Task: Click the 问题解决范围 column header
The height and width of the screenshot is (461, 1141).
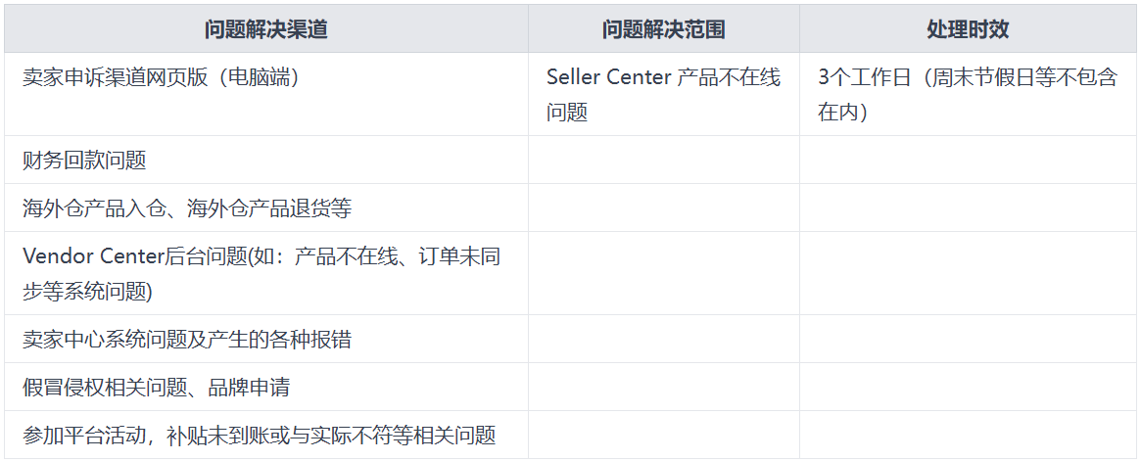Action: (x=664, y=29)
